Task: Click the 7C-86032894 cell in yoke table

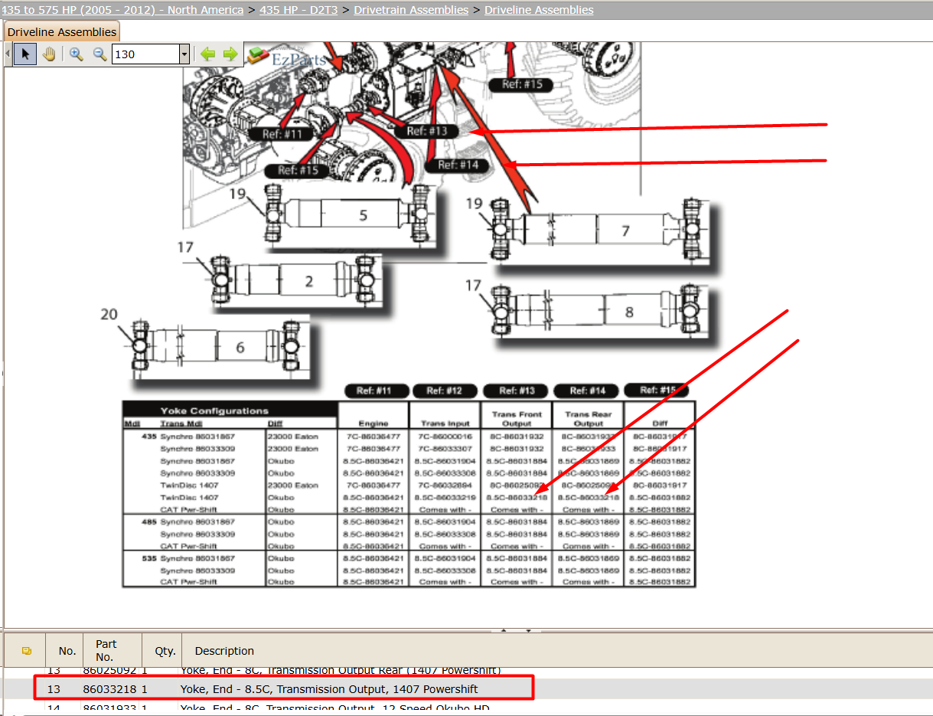Action: point(445,486)
